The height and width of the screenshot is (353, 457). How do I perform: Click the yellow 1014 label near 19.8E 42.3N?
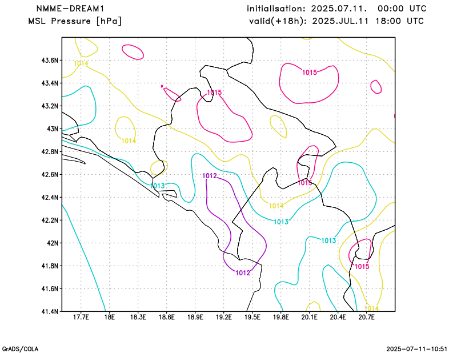[x=276, y=206]
